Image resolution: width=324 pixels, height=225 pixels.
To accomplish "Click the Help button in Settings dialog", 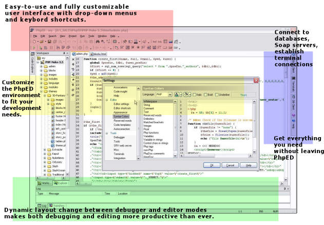I will pyautogui.click(x=249, y=165).
